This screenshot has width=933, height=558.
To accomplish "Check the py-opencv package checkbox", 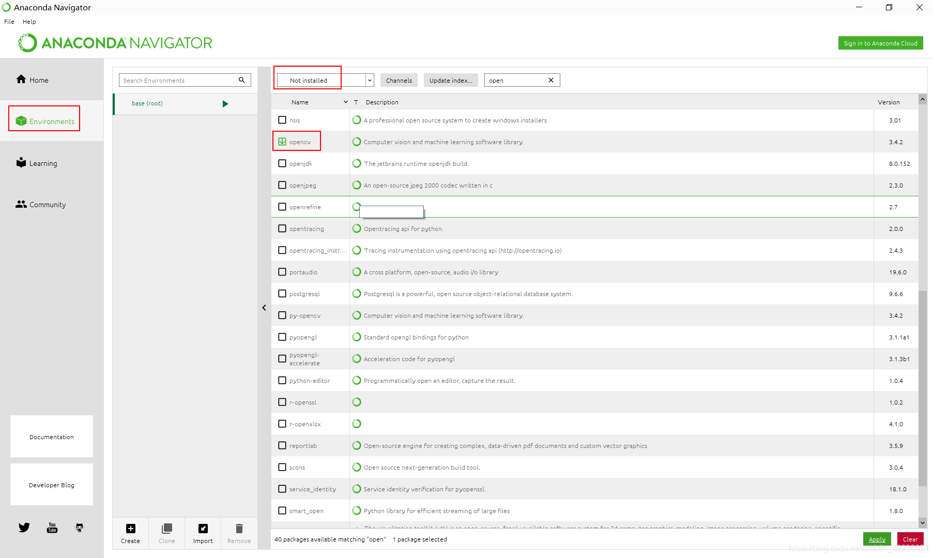I will pos(282,315).
